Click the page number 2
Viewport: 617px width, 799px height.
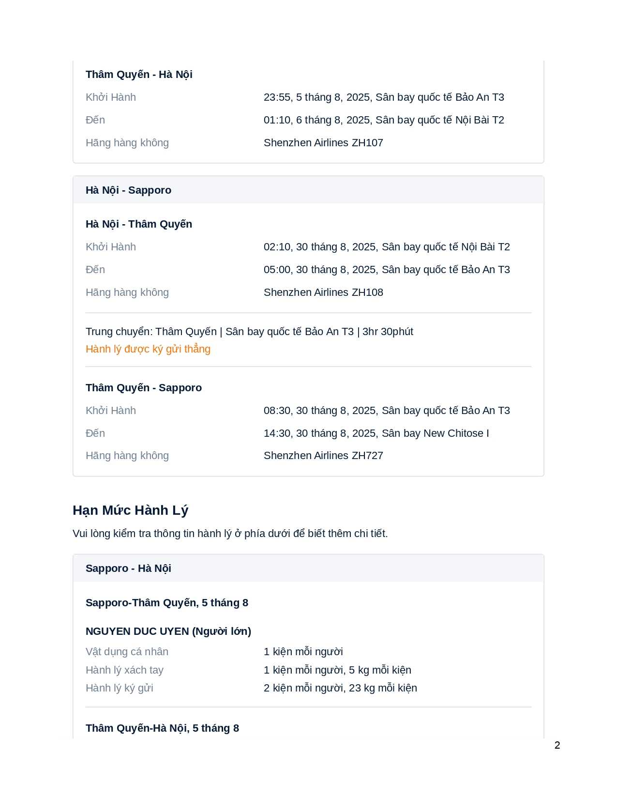pos(557,745)
